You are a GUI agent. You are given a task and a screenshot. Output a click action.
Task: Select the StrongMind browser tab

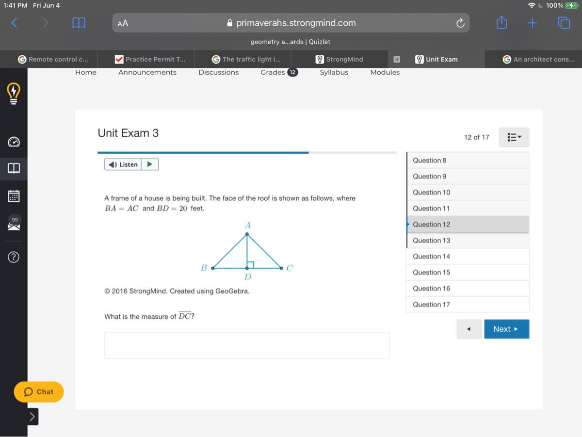(339, 59)
